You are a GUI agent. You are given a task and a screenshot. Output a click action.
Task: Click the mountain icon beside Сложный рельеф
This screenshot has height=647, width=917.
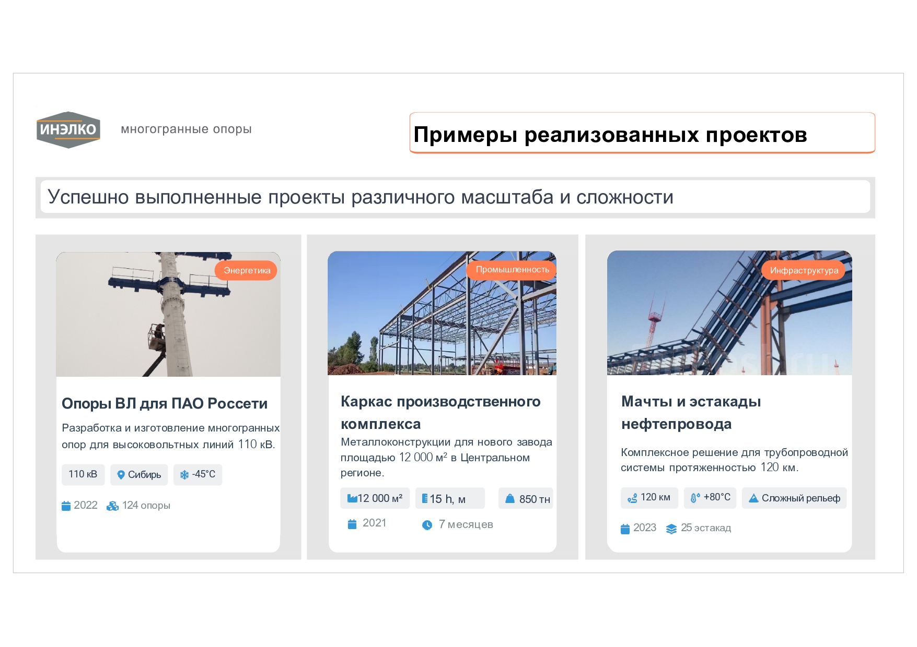tap(753, 498)
